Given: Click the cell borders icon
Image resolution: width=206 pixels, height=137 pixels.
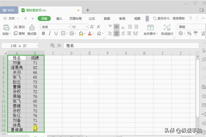Looking at the screenshot, I should click(63, 33).
